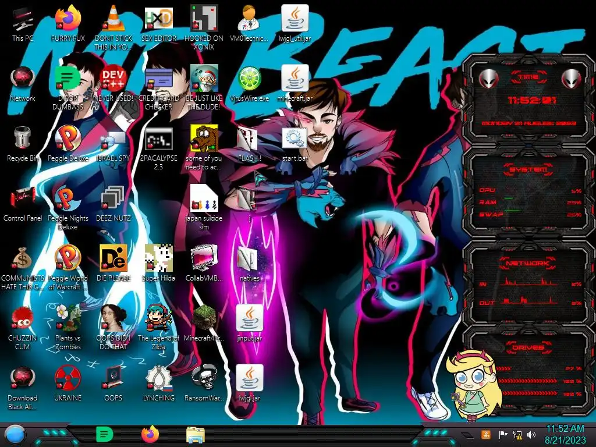This screenshot has height=447, width=596.
Task: Open the DIE PLEASE shortcut
Action: (x=113, y=258)
